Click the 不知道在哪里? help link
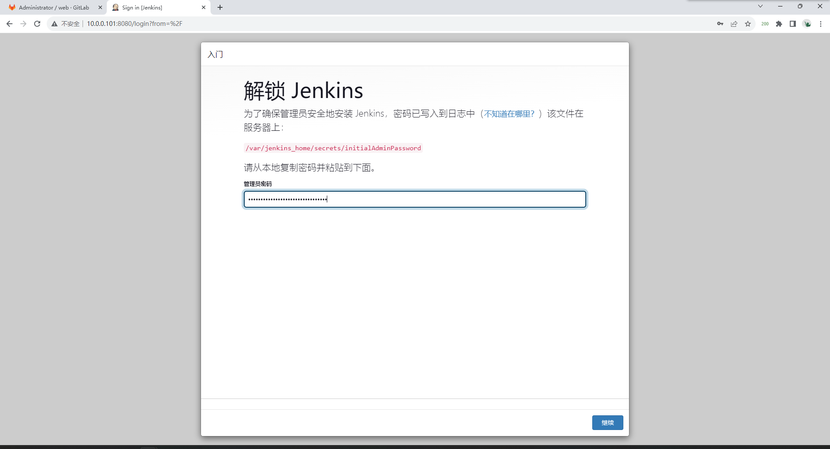This screenshot has height=449, width=830. point(509,114)
